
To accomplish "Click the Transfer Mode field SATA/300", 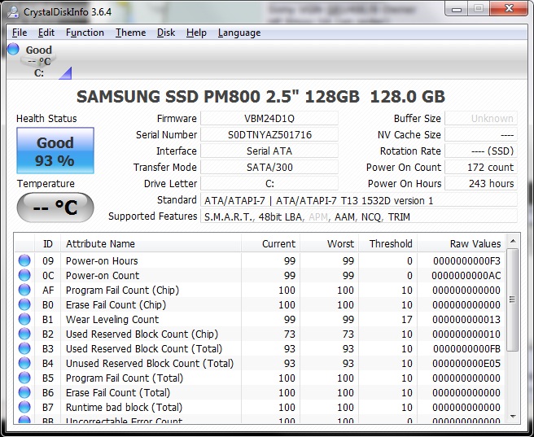I will click(x=269, y=168).
